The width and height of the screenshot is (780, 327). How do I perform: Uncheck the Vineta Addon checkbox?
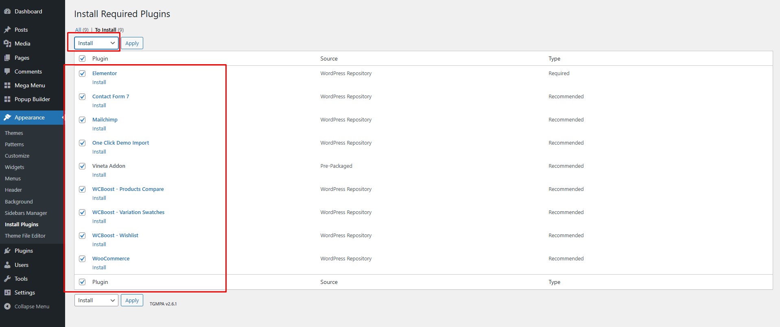[x=82, y=166]
